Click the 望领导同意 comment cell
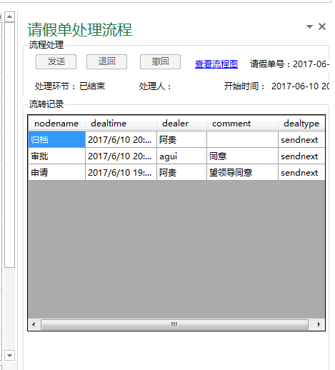 coord(242,172)
